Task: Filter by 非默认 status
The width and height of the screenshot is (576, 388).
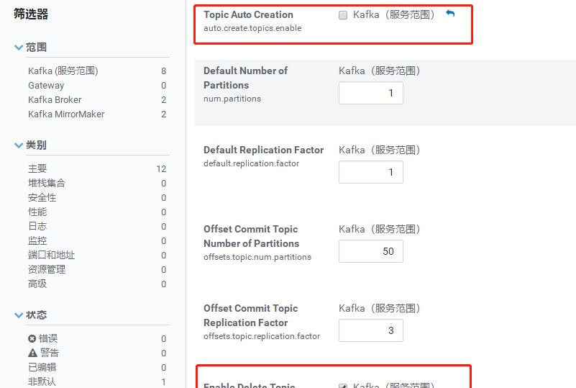Action: click(42, 382)
